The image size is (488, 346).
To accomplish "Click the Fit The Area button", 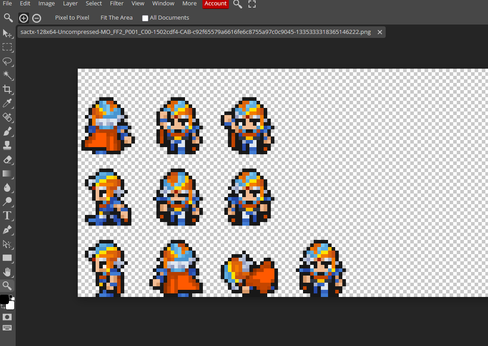I will [x=116, y=18].
